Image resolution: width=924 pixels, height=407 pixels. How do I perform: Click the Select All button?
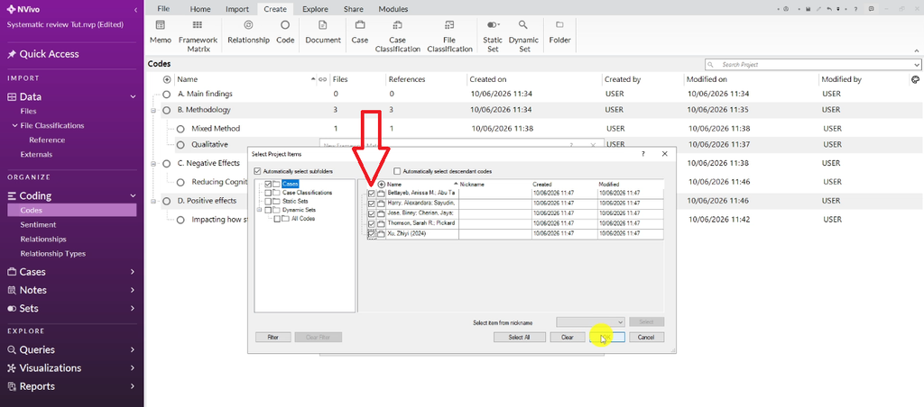click(x=519, y=338)
